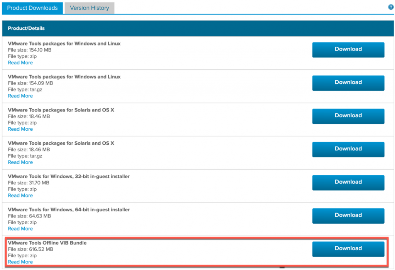Open Read More for 32-bit in-guest installer
Screen dimensions: 395x270
(x=20, y=196)
